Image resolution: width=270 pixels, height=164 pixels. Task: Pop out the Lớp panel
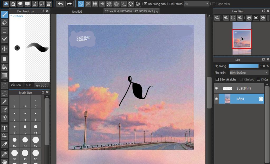[x=263, y=59]
